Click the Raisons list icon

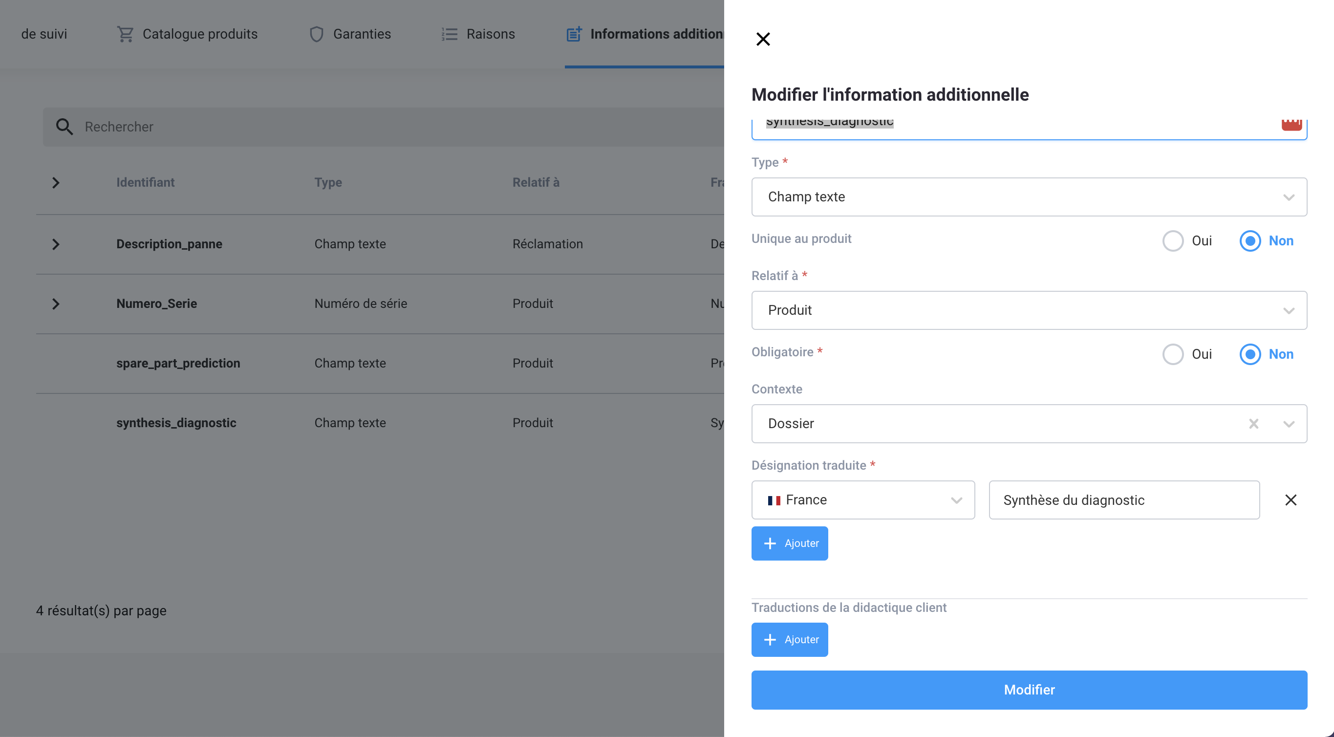point(449,34)
